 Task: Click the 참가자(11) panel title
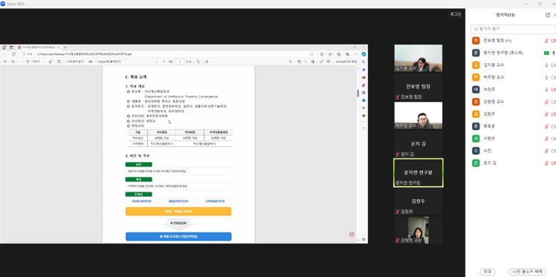pyautogui.click(x=506, y=16)
